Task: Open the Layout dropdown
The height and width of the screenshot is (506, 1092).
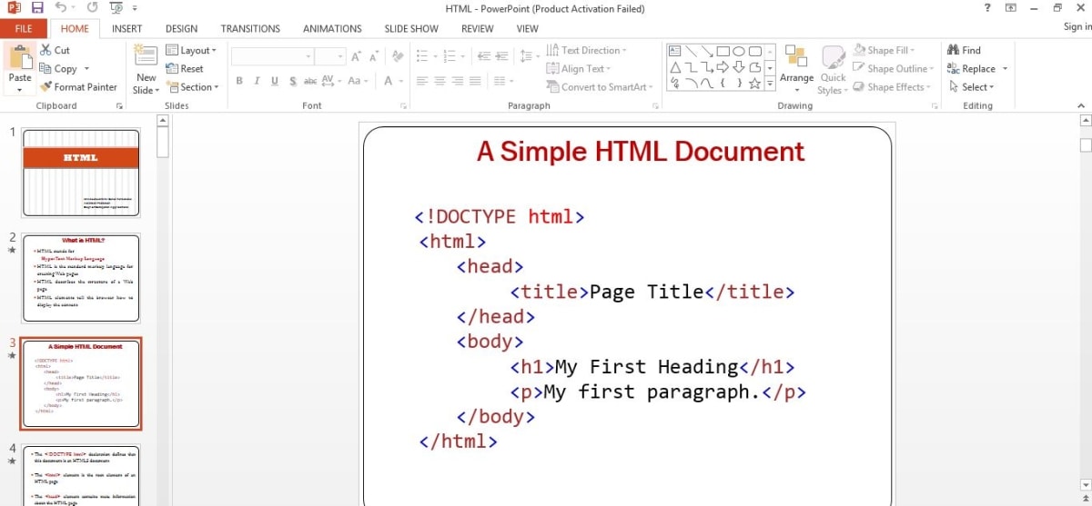Action: point(191,50)
